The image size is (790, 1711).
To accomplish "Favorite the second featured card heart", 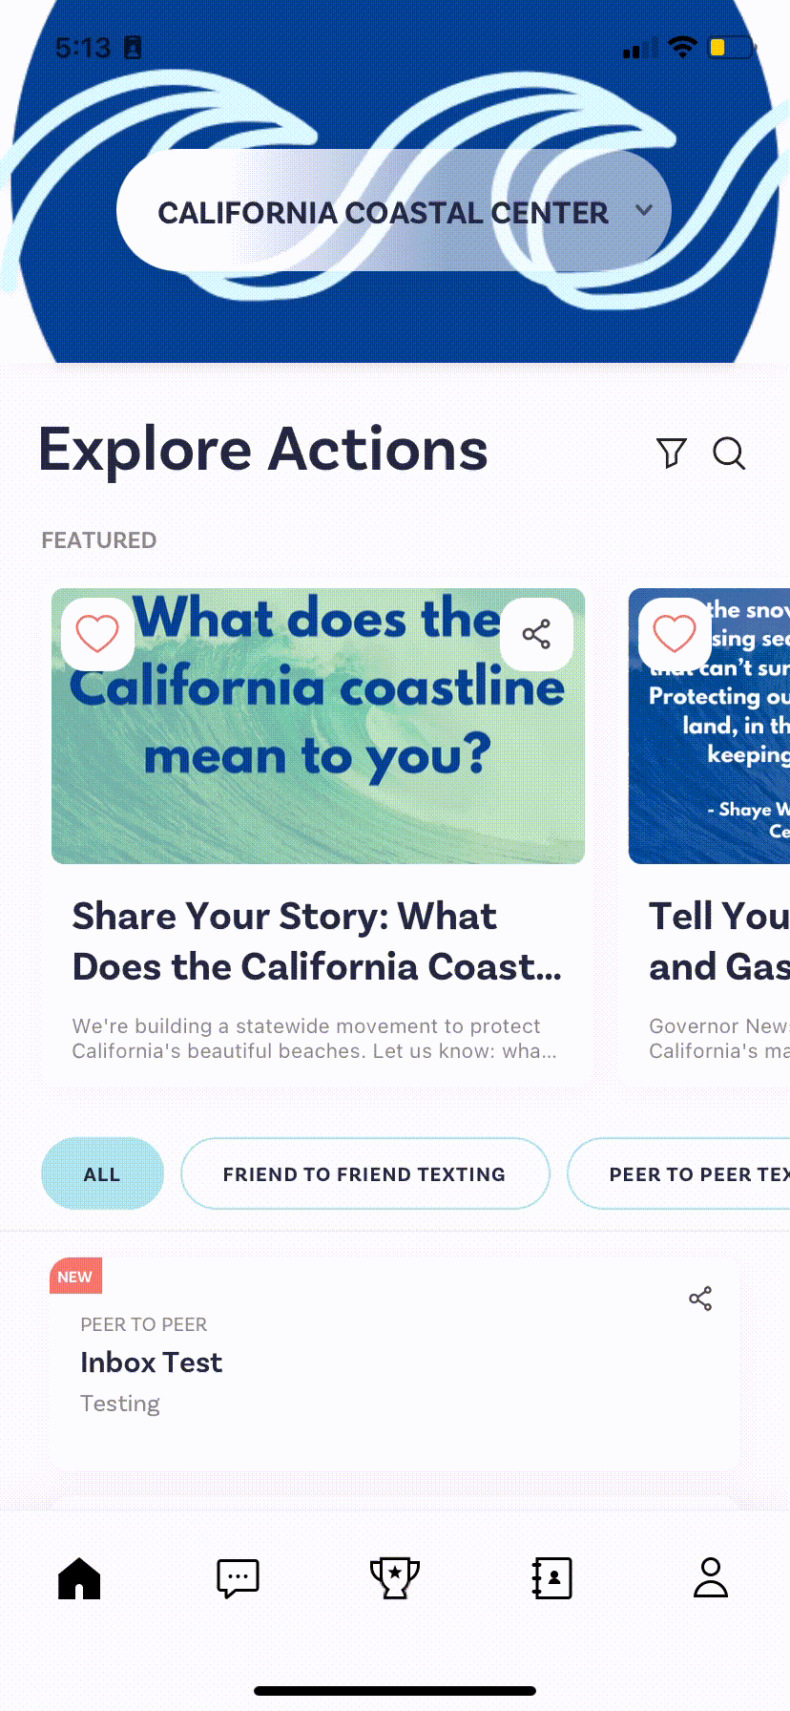I will 675,634.
